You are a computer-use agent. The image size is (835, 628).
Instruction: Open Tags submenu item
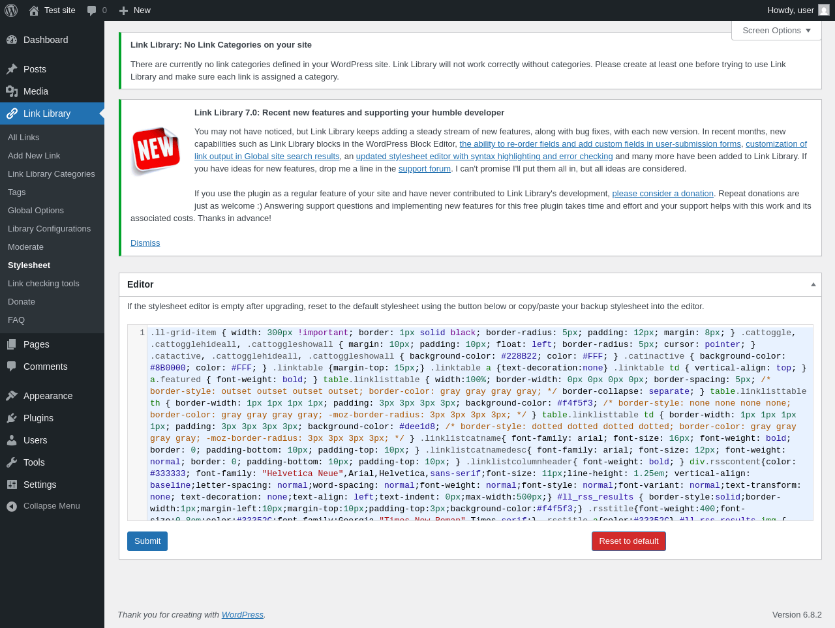(17, 192)
